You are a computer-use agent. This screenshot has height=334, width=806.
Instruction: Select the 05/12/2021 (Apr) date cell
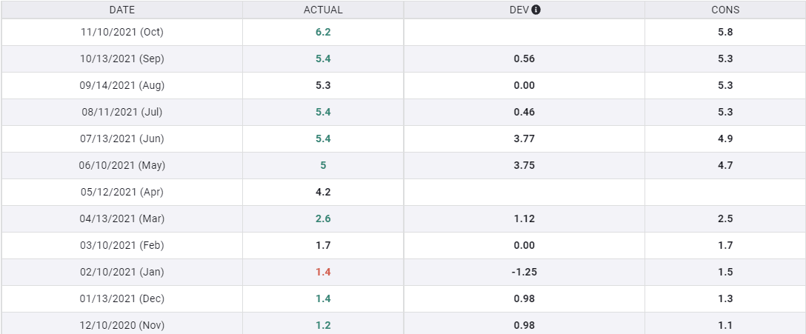coord(122,193)
